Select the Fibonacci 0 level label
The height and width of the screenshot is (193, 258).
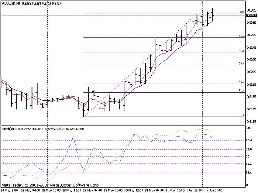(x=244, y=115)
